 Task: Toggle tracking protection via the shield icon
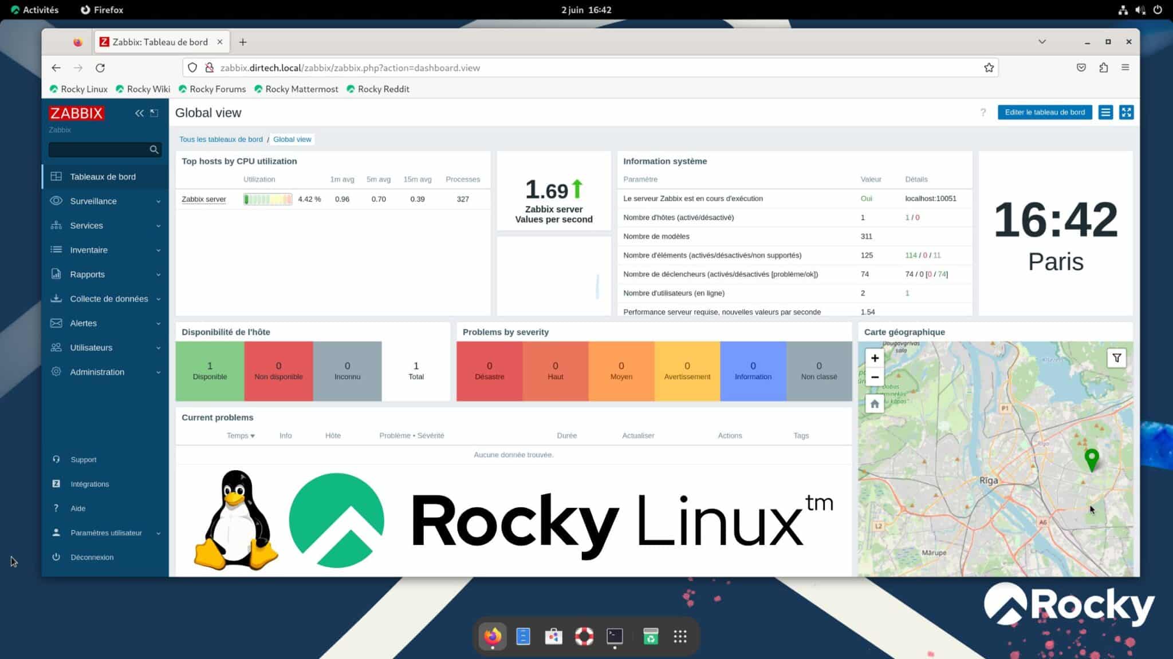point(192,68)
